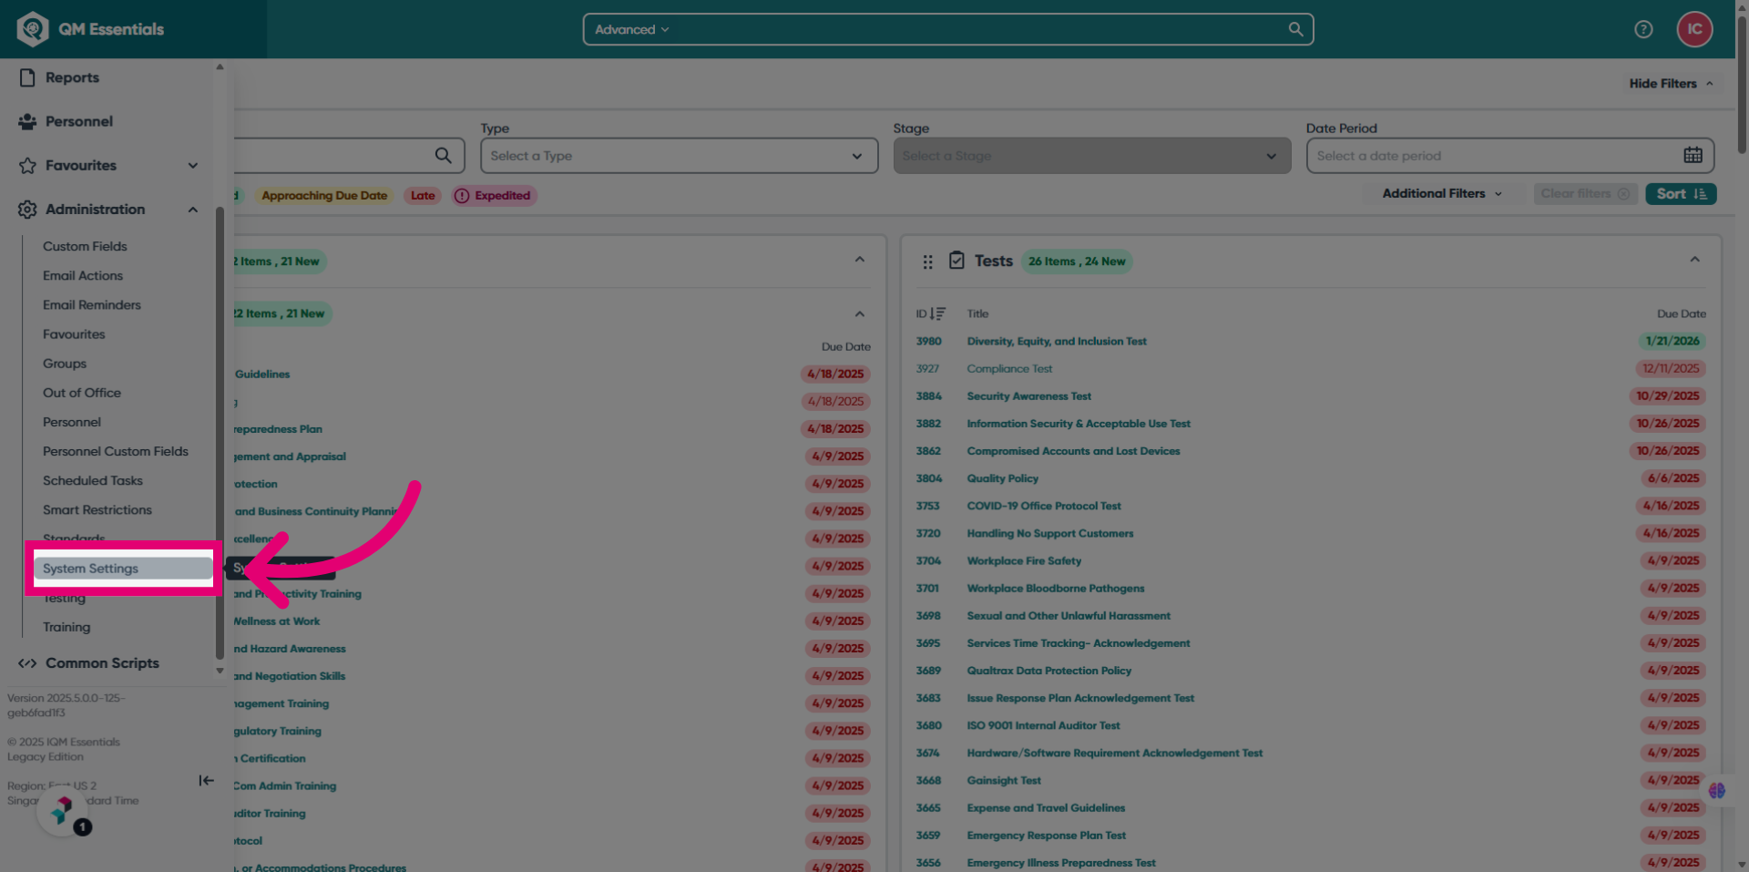Click the Sort button
This screenshot has height=872, width=1749.
(1681, 193)
